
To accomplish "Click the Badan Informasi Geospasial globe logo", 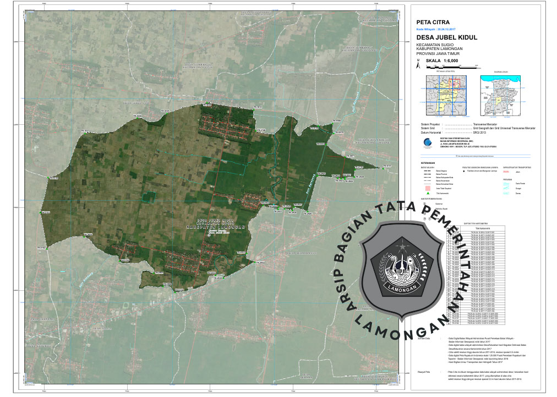I will pyautogui.click(x=428, y=143).
